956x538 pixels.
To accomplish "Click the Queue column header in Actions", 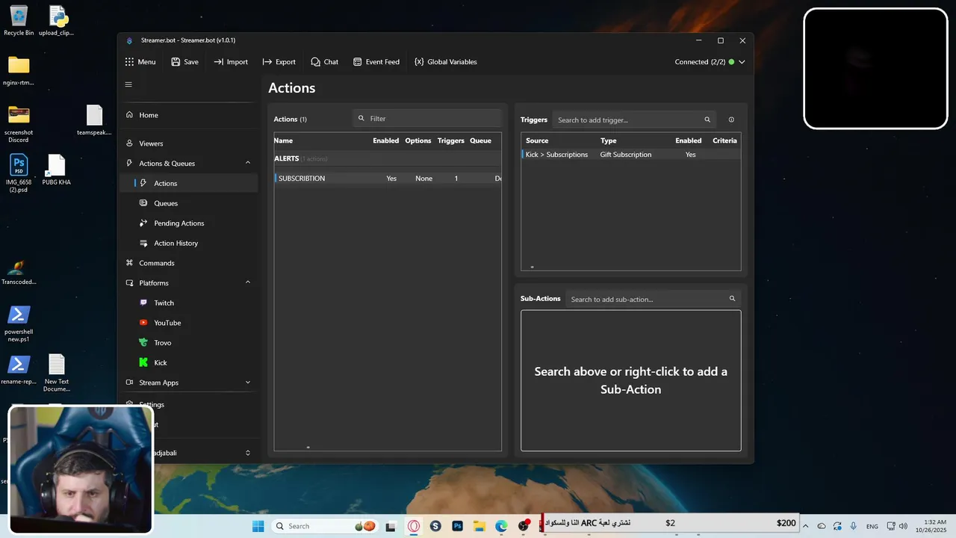I will coord(480,140).
